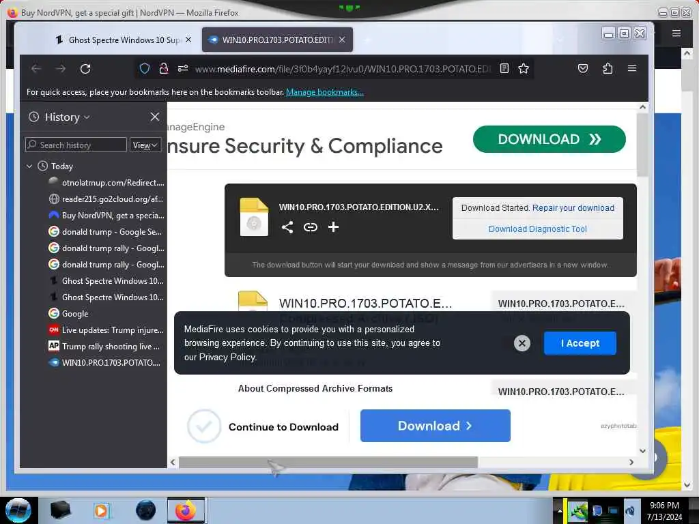Bookmark this page with star icon
Image resolution: width=699 pixels, height=524 pixels.
524,69
